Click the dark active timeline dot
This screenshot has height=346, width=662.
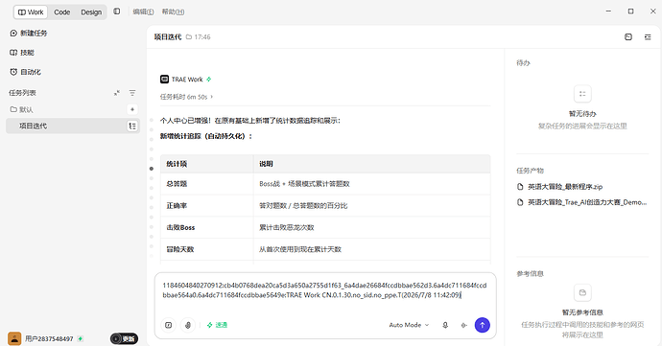[x=152, y=169]
